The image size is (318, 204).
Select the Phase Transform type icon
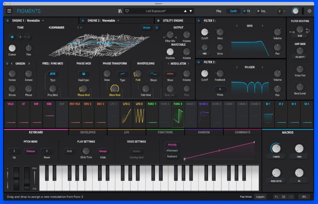(x=122, y=74)
